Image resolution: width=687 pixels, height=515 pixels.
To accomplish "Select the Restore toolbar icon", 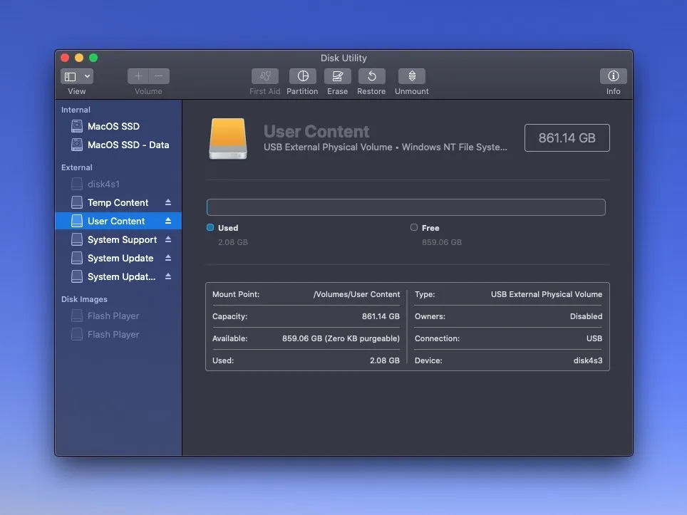I will click(371, 76).
